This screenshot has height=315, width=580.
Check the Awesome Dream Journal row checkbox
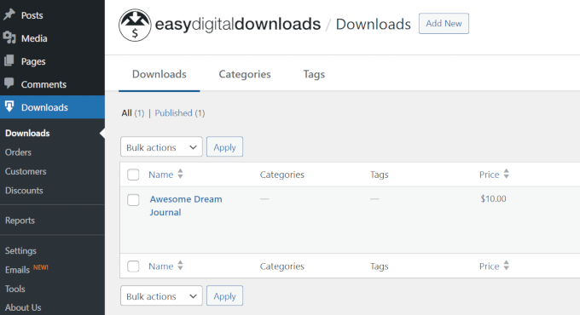click(x=133, y=200)
